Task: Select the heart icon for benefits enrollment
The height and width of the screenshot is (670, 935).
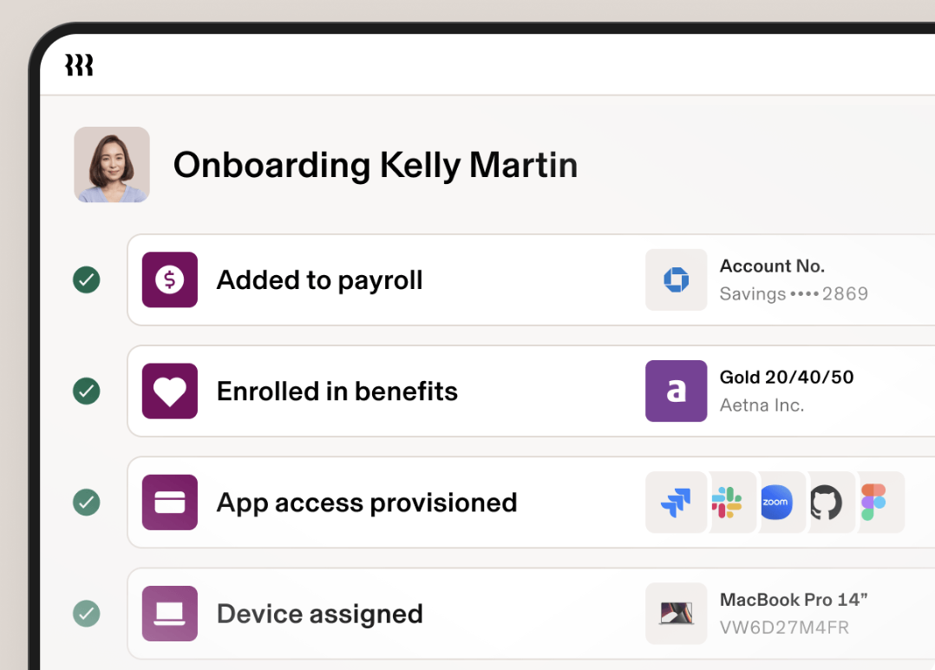Action: coord(169,391)
